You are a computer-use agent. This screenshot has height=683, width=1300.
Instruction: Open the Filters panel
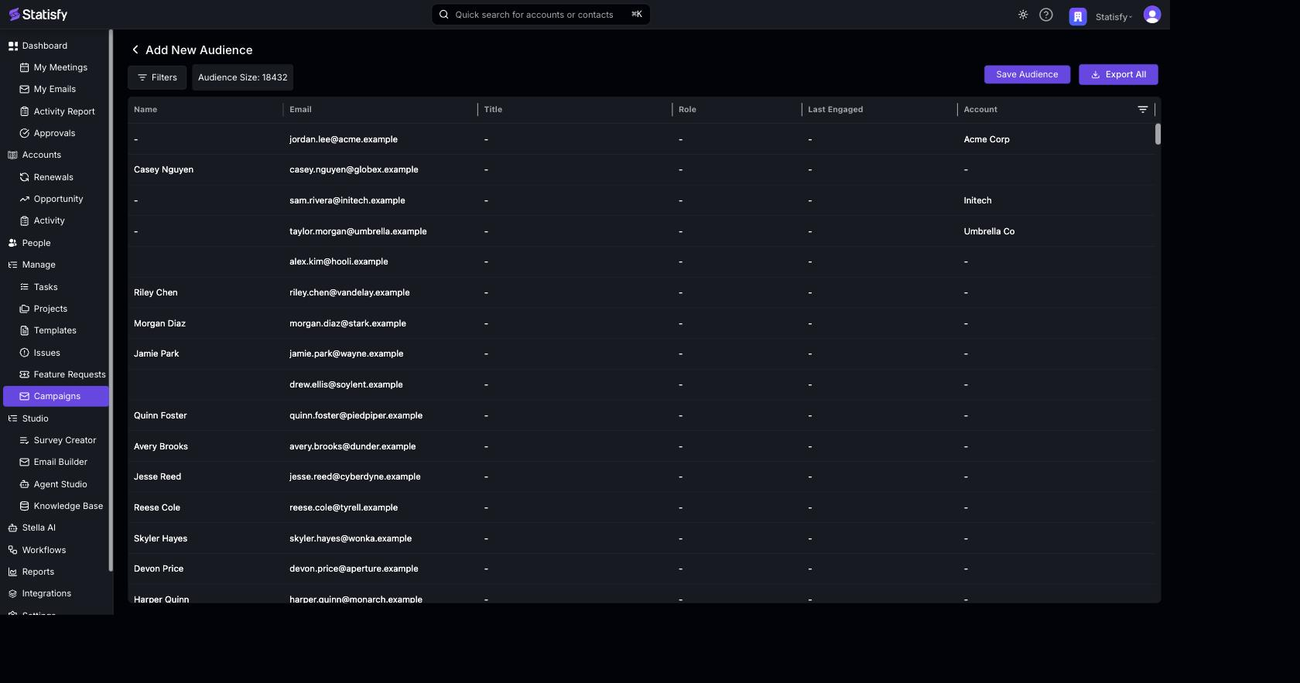coord(157,77)
